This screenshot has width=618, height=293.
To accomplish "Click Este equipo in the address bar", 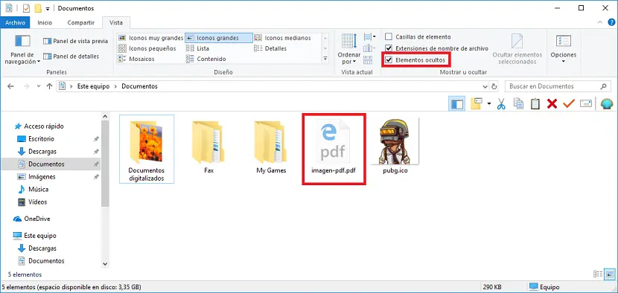I will 92,86.
